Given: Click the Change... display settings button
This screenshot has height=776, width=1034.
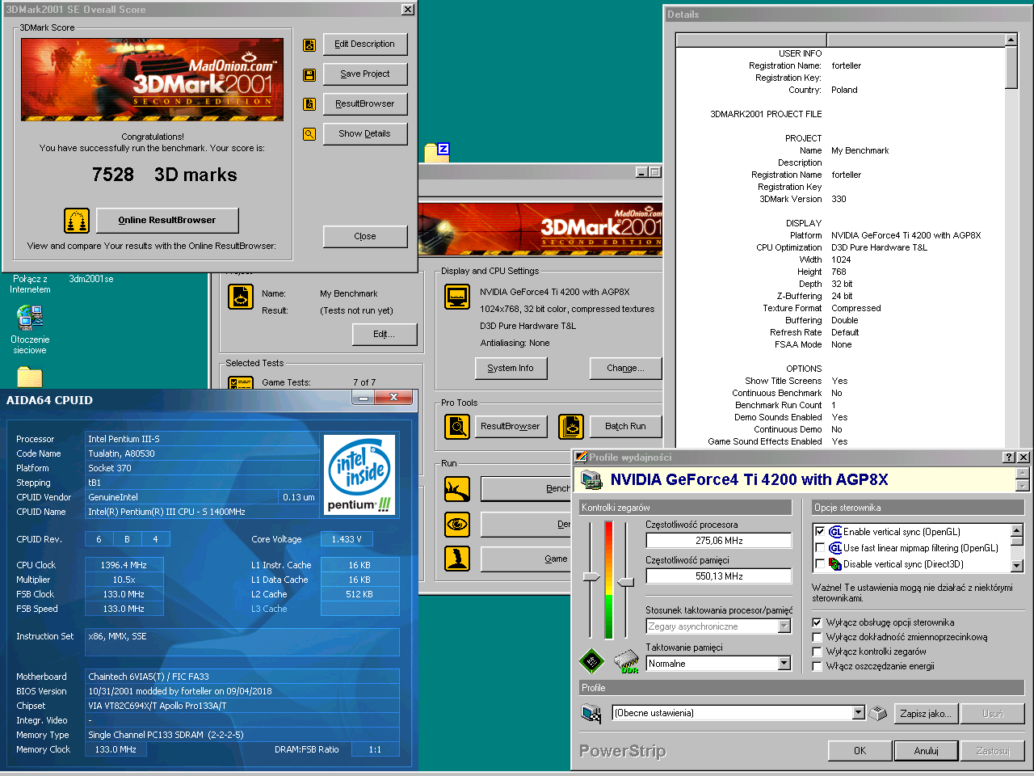Looking at the screenshot, I should click(625, 369).
